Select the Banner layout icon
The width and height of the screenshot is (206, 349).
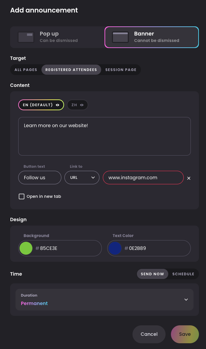(x=120, y=37)
